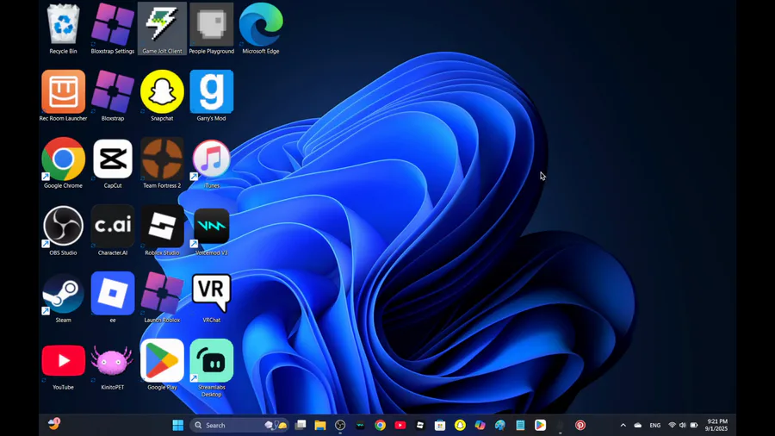Image resolution: width=775 pixels, height=436 pixels.
Task: Select the Google Chrome desktop shortcut
Action: 63,163
